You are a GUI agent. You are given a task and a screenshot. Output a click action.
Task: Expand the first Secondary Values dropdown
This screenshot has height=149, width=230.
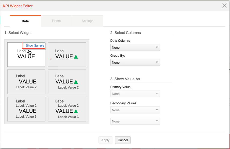[x=135, y=110]
